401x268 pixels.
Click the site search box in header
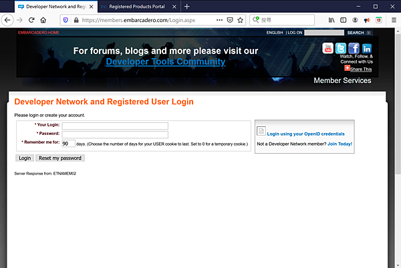[324, 33]
